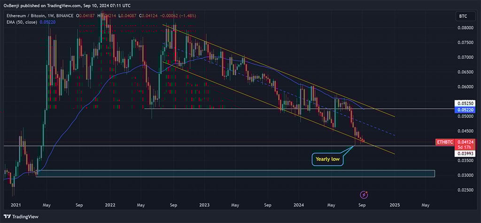This screenshot has height=223, width=481.
Task: Click the 0.04500 price axis label
Action: click(x=465, y=131)
